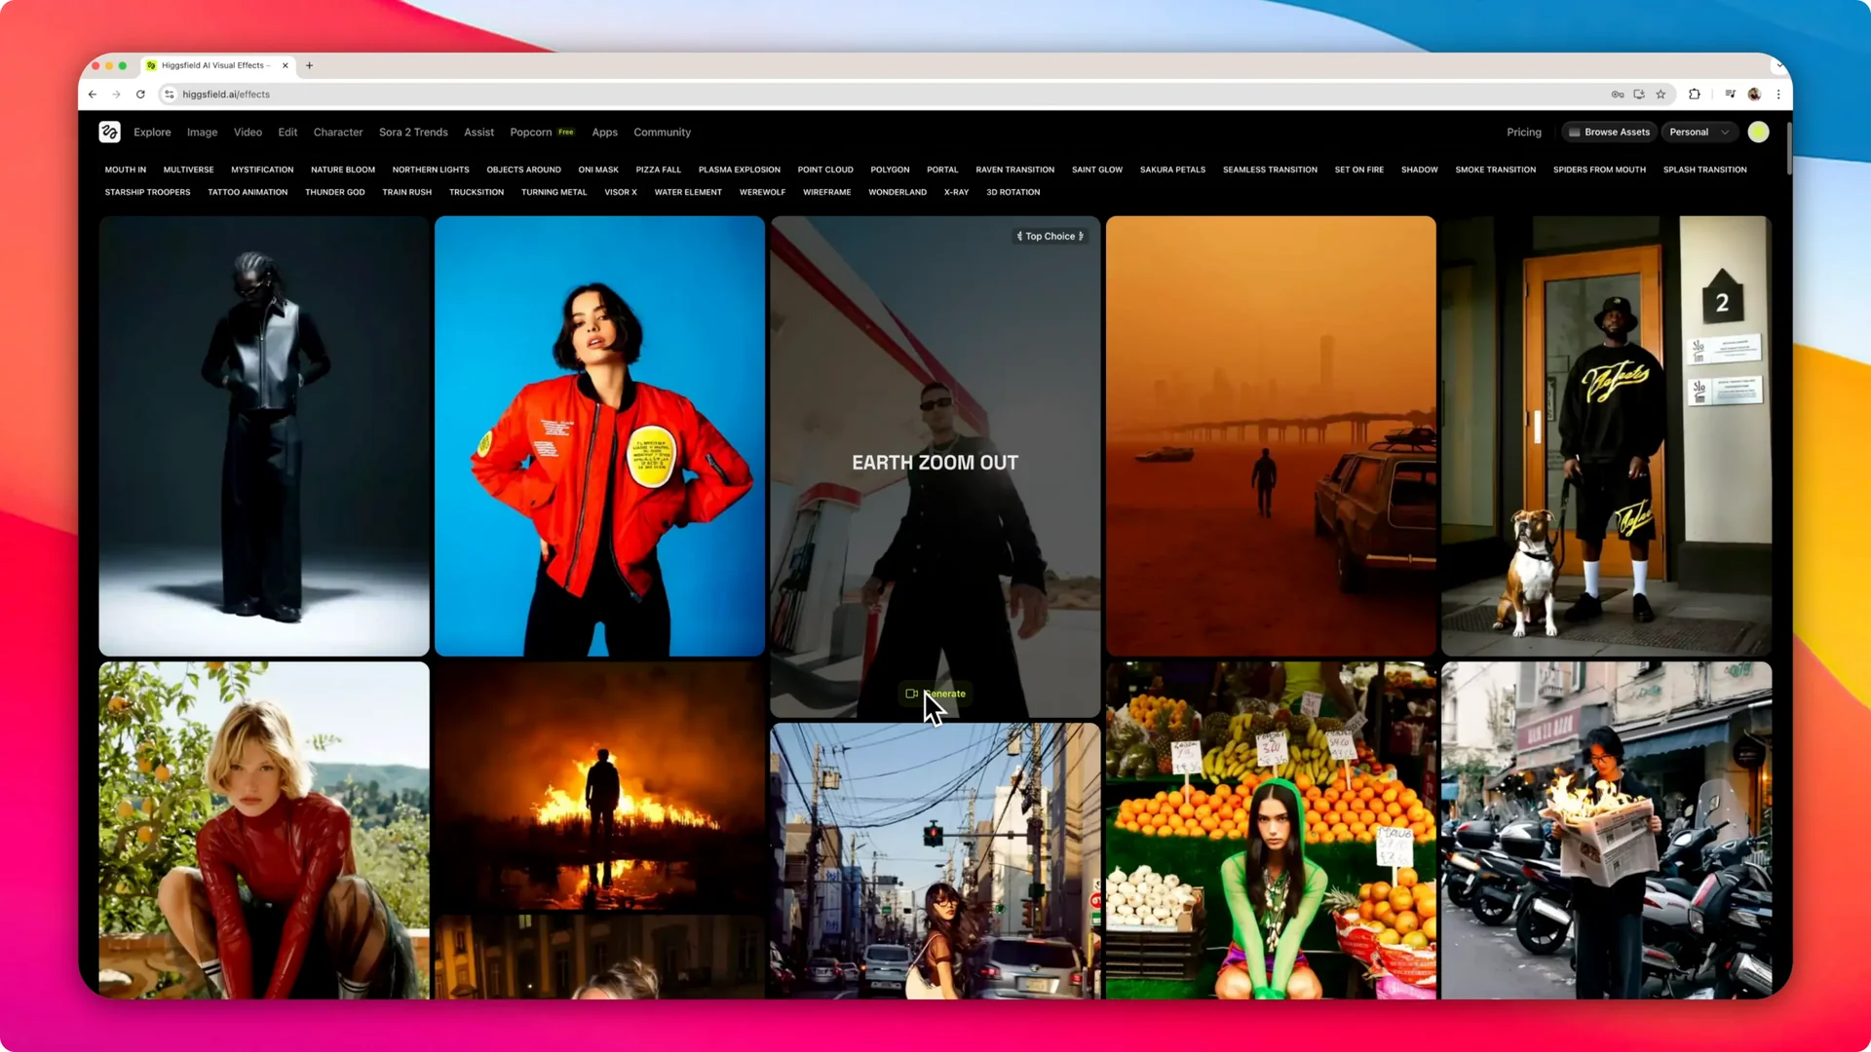The height and width of the screenshot is (1052, 1871).
Task: Click the password key icon in the address bar
Action: pos(1618,94)
